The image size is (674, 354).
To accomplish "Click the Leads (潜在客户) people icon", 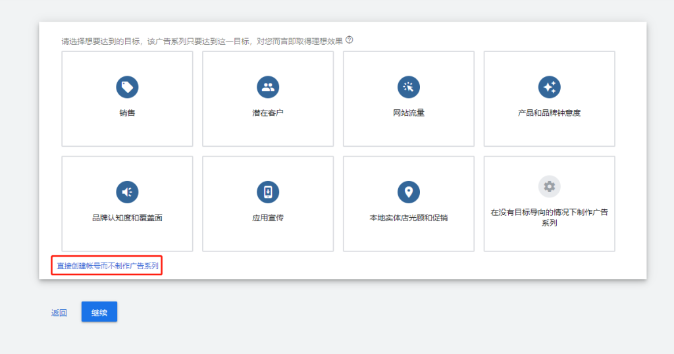I will click(268, 87).
